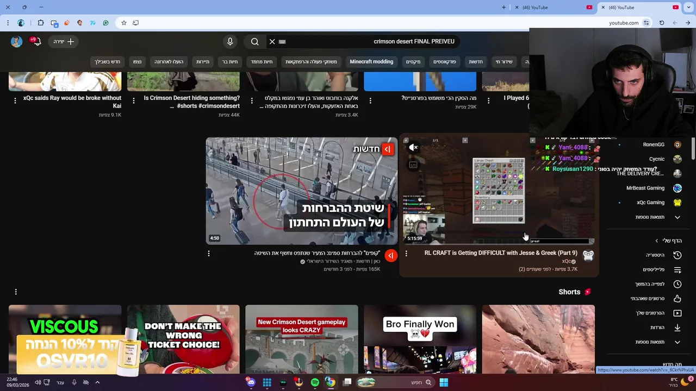Select the חדש בשבילך filter chip

pyautogui.click(x=108, y=62)
